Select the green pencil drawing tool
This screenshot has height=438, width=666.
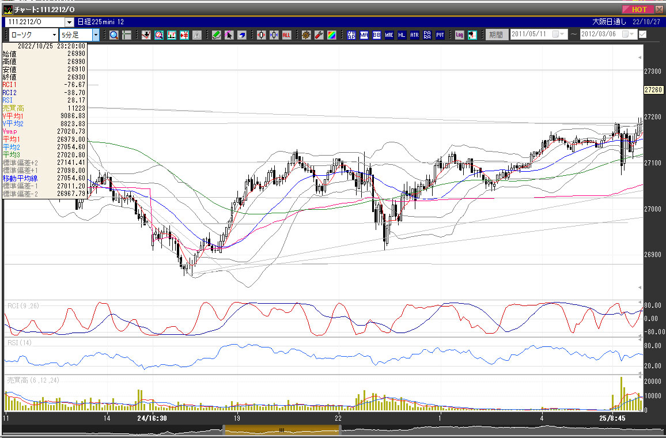216,35
